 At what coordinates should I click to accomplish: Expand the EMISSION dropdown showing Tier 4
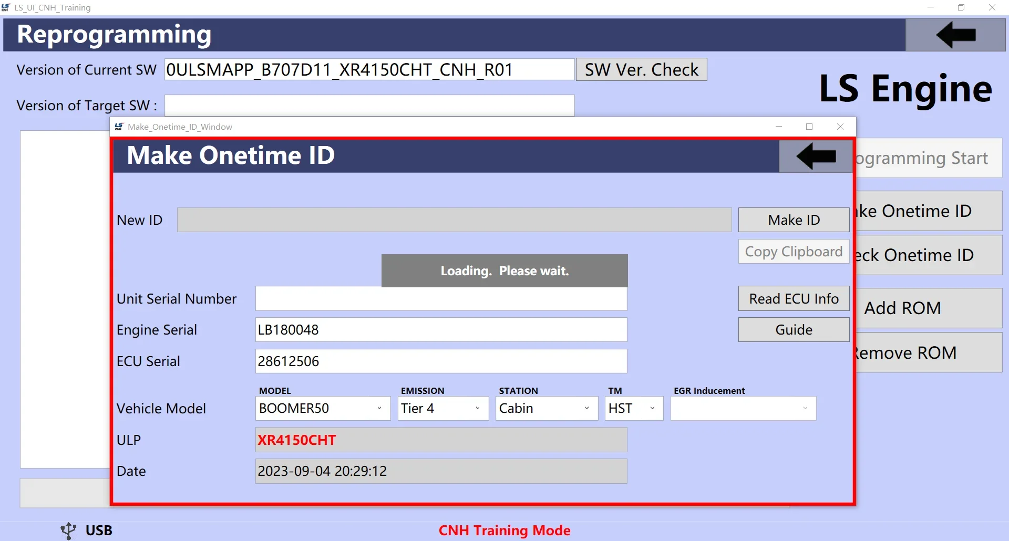443,408
